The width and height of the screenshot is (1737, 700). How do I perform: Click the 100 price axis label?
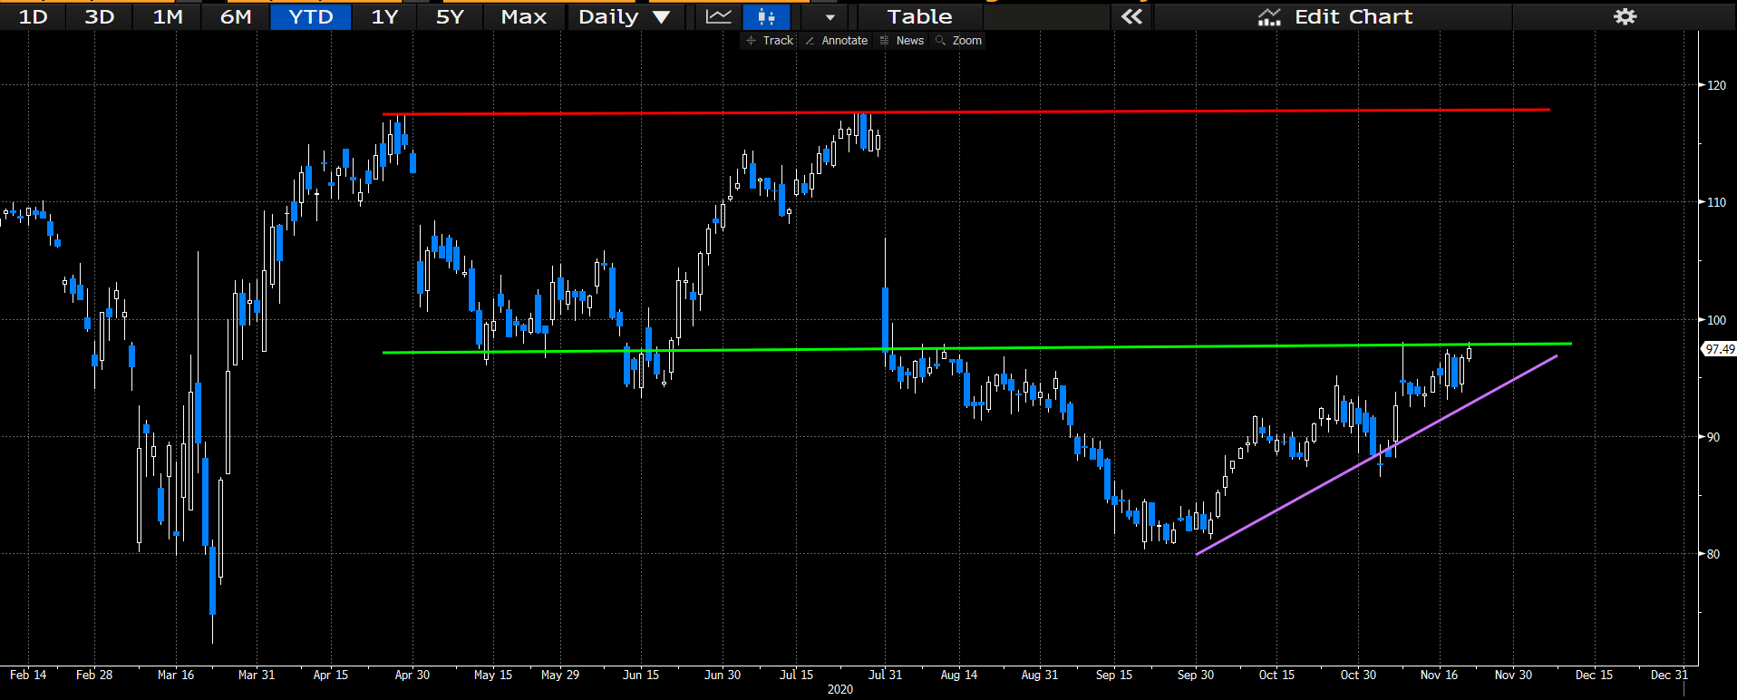click(x=1716, y=320)
